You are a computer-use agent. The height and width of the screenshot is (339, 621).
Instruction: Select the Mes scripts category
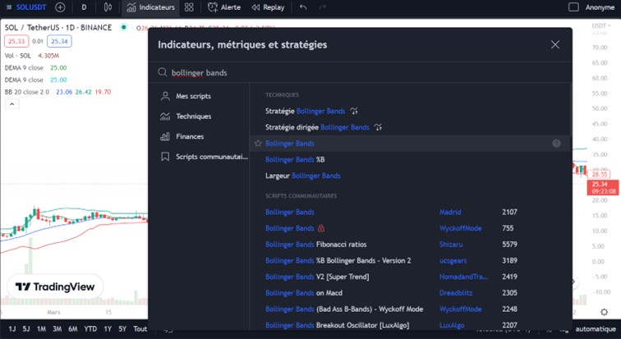[193, 96]
